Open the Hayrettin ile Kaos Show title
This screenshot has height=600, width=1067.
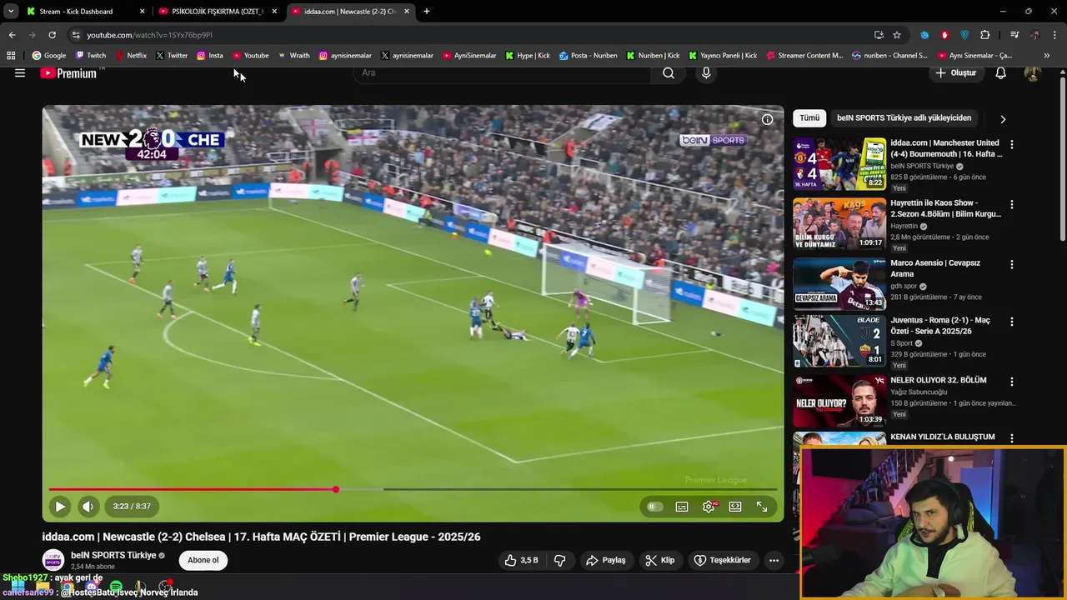pos(945,208)
